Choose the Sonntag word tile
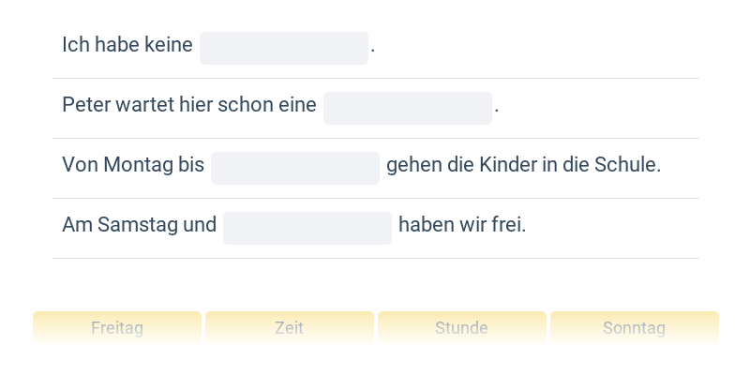 point(634,328)
